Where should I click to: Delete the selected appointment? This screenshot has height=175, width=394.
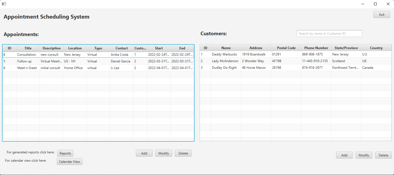tap(183, 153)
